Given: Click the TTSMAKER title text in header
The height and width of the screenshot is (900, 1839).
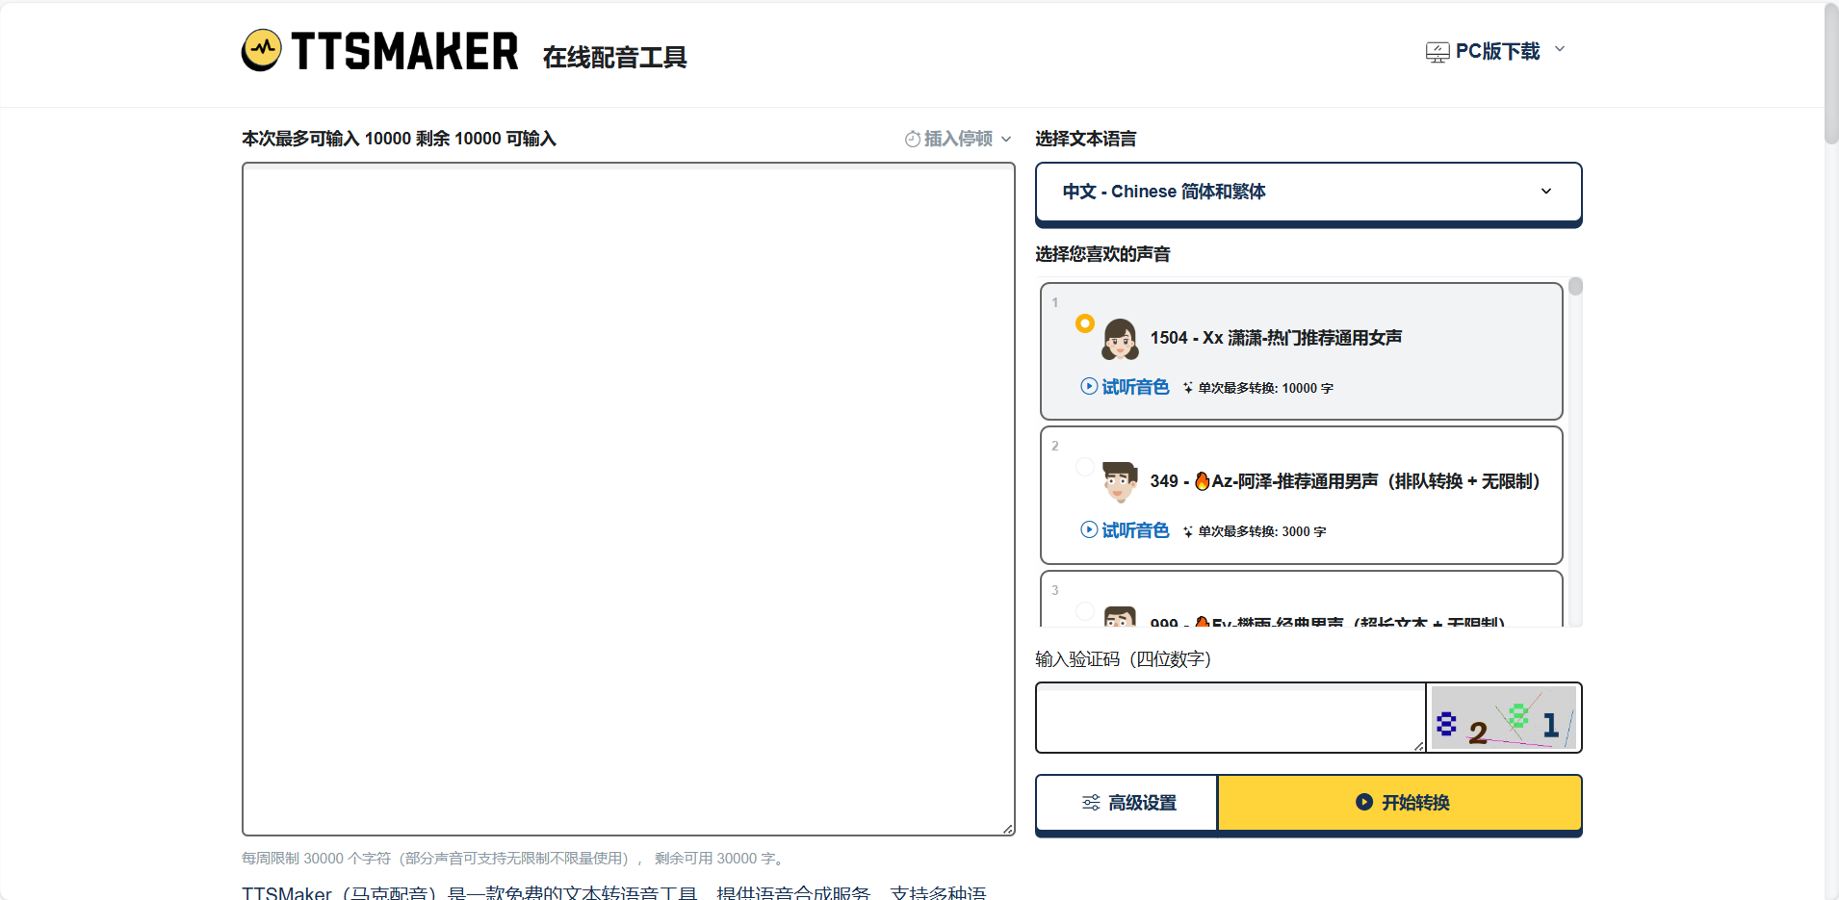Looking at the screenshot, I should point(404,52).
